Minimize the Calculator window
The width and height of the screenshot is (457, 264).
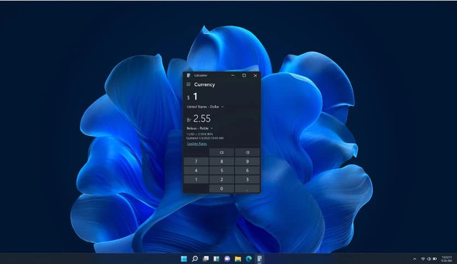point(232,75)
